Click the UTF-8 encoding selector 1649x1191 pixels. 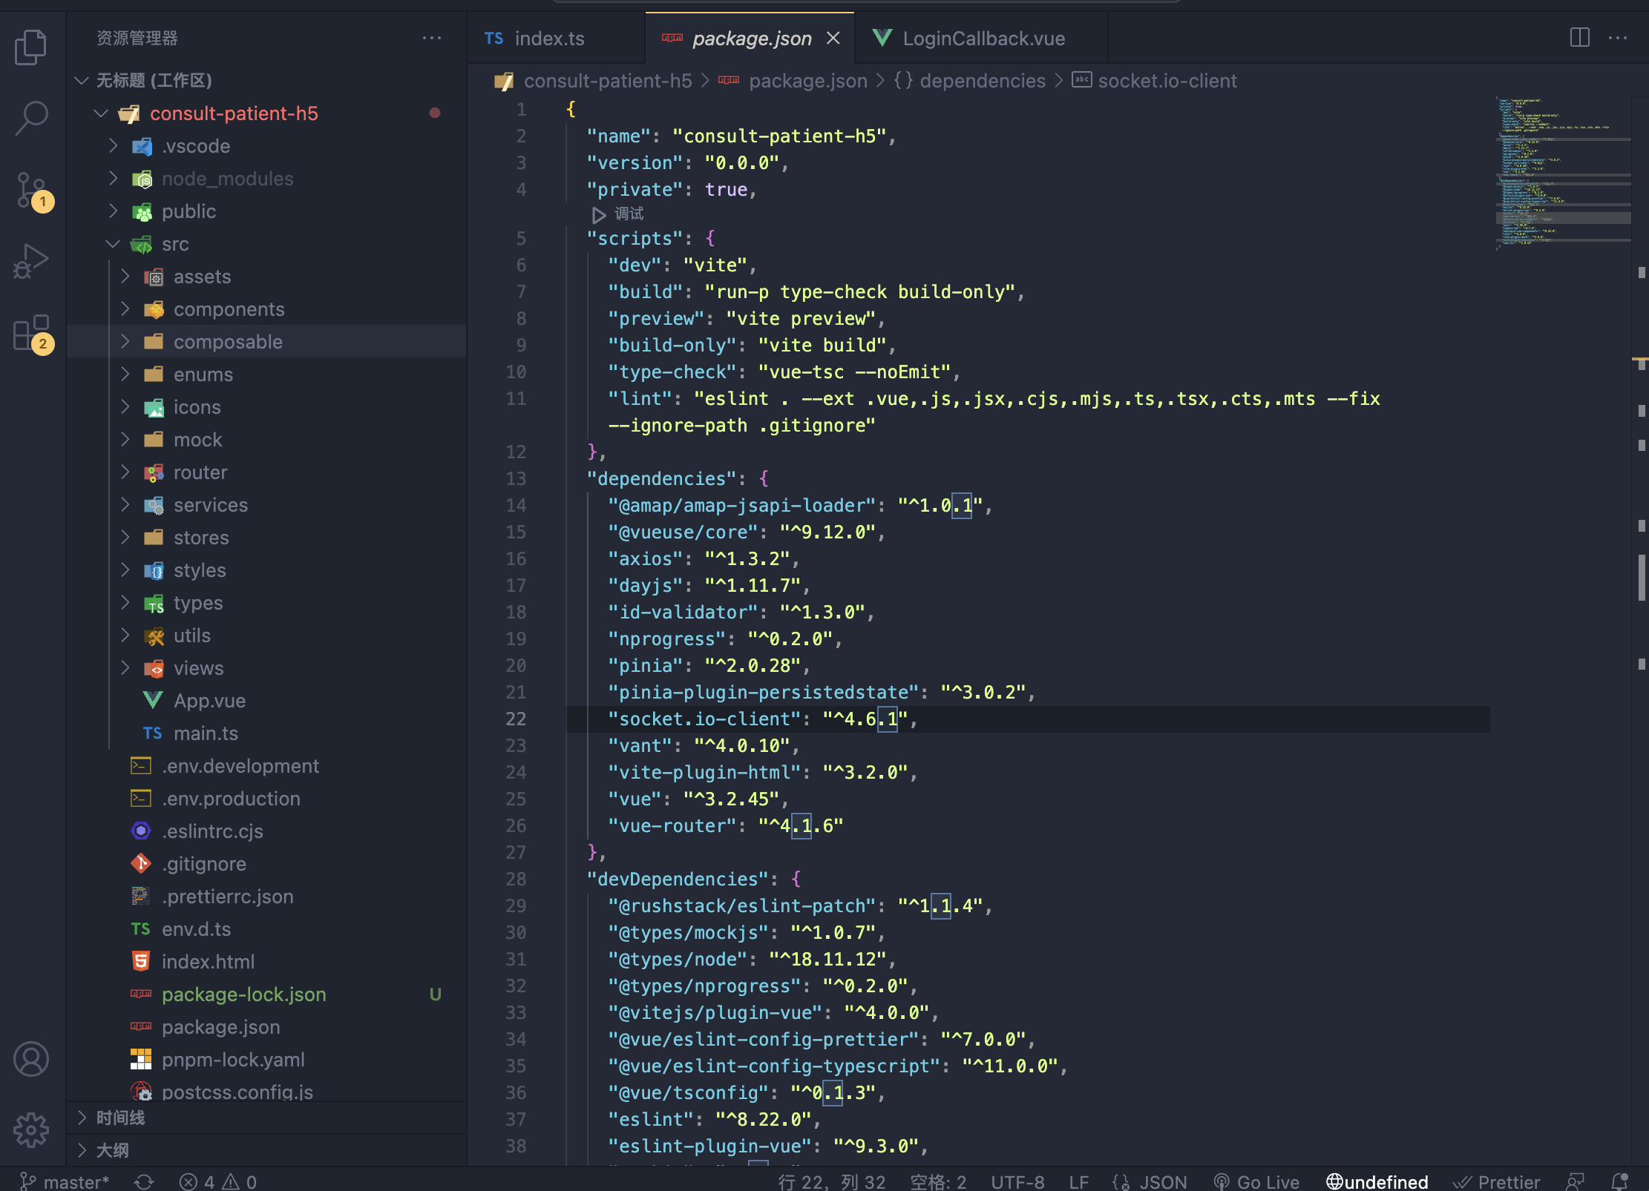1017,1181
